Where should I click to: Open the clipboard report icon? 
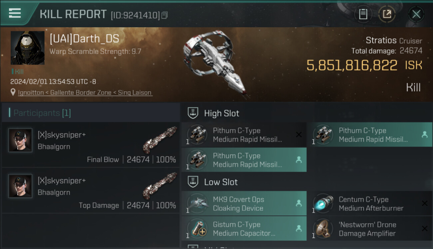point(363,14)
